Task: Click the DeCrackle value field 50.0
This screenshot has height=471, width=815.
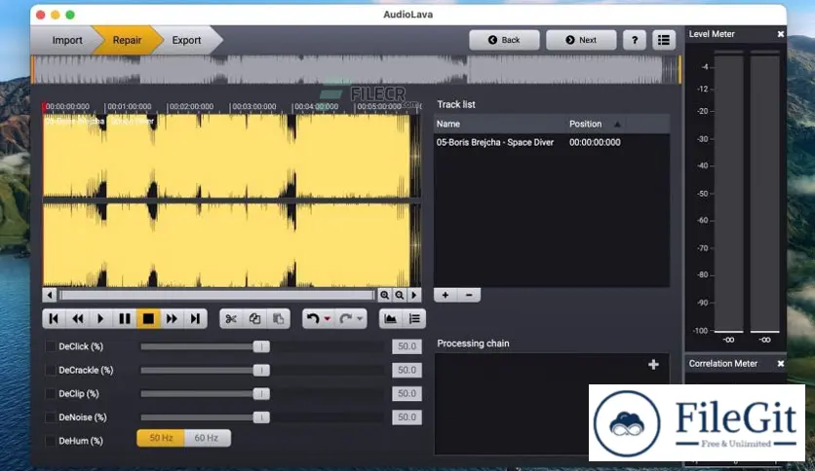Action: [407, 370]
